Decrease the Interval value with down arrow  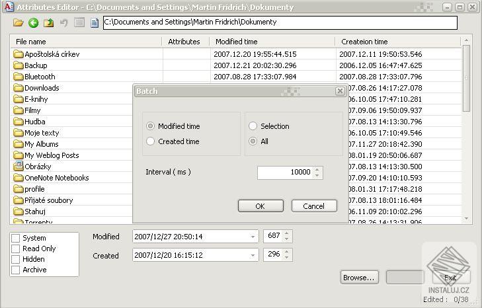click(x=317, y=176)
